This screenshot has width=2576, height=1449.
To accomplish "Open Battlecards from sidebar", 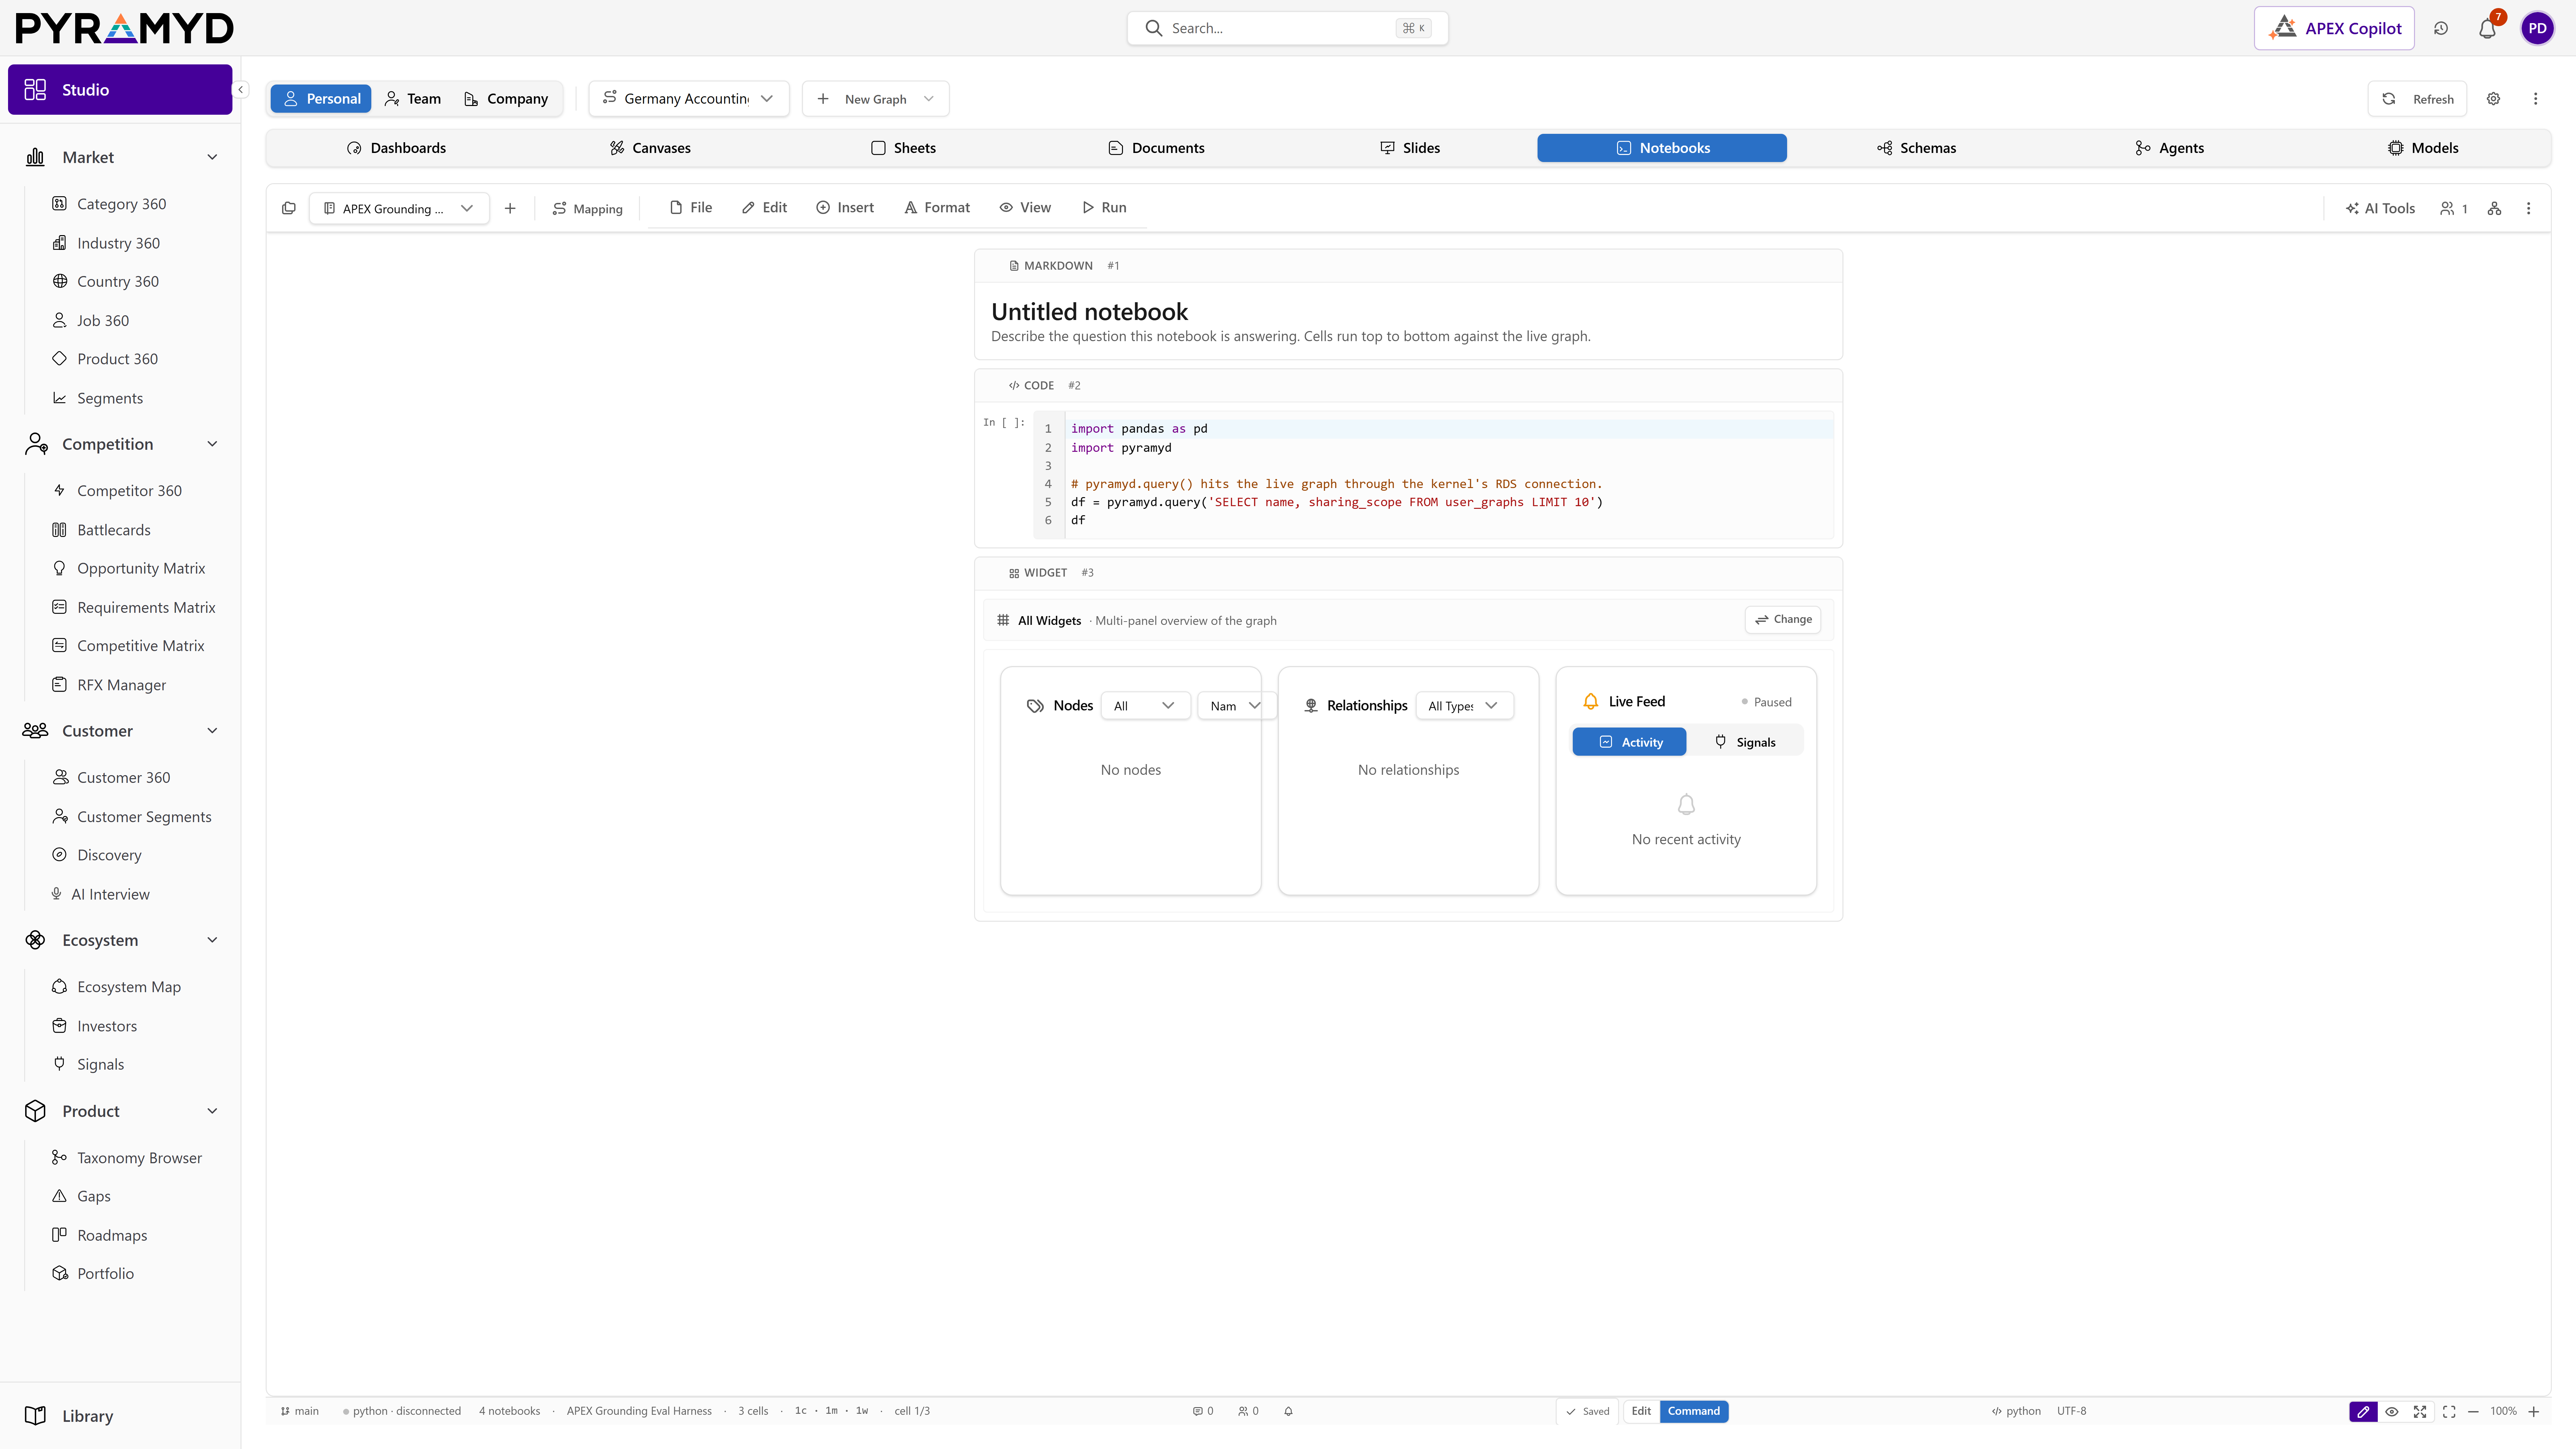I will [x=114, y=530].
